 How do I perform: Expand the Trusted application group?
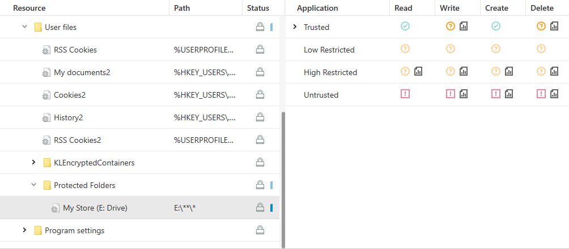[x=295, y=27]
